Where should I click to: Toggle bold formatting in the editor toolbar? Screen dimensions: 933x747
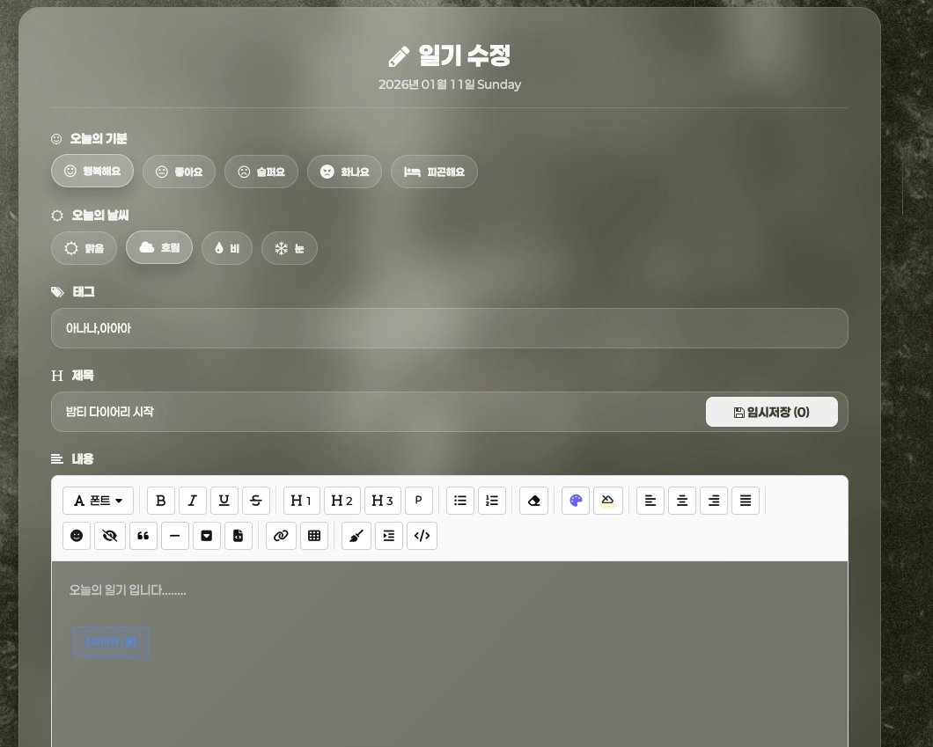[160, 501]
